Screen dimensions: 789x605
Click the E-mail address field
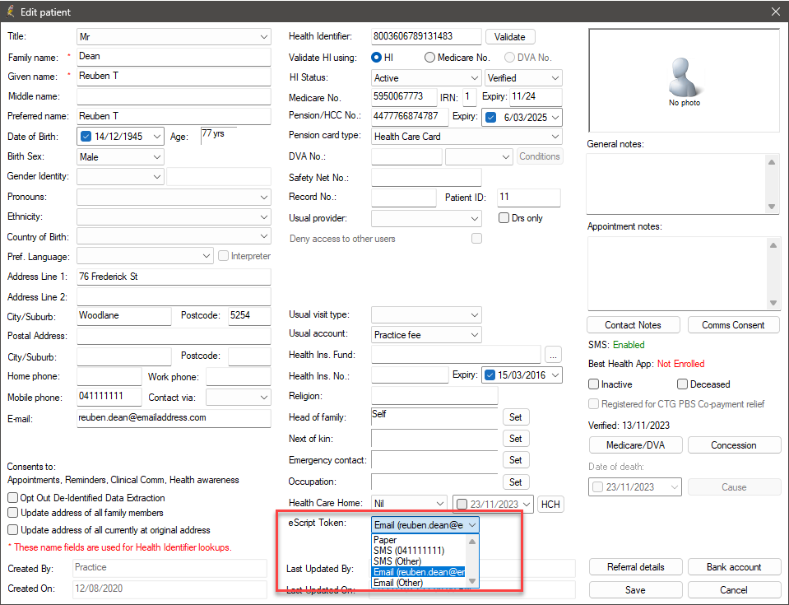pos(174,418)
